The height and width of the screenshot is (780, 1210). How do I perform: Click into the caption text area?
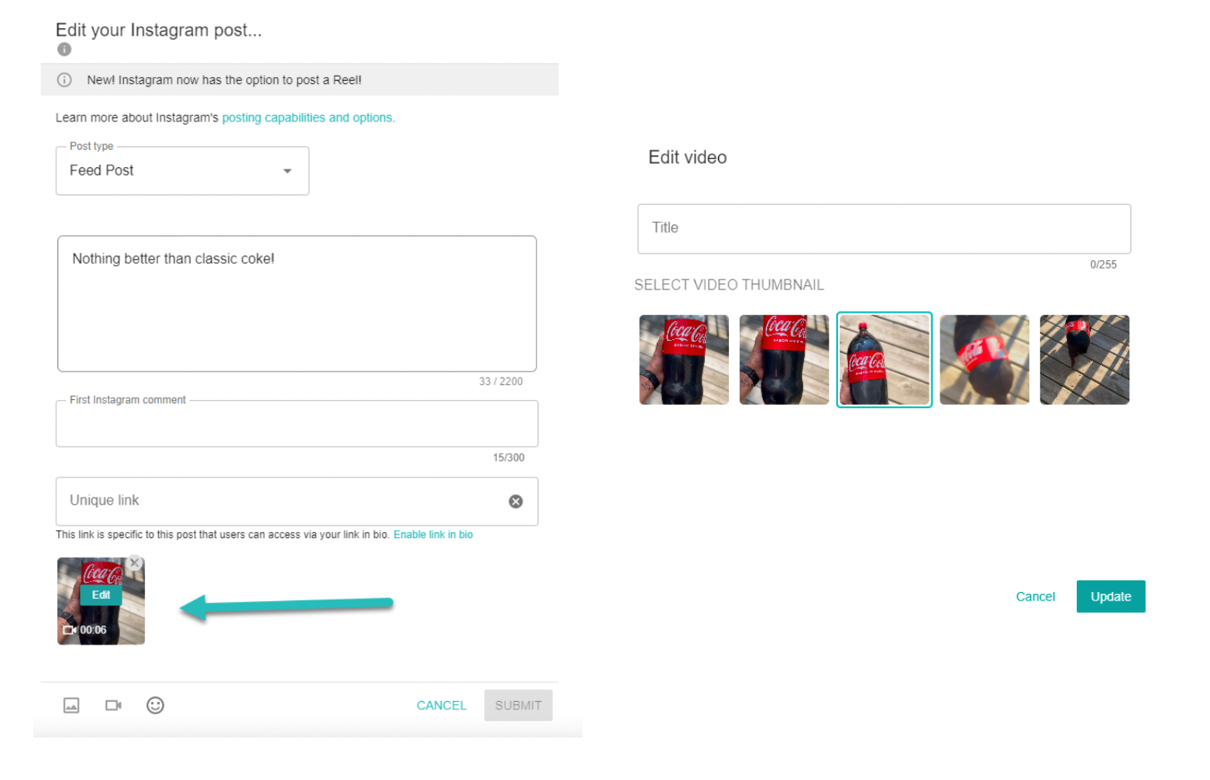pos(297,304)
